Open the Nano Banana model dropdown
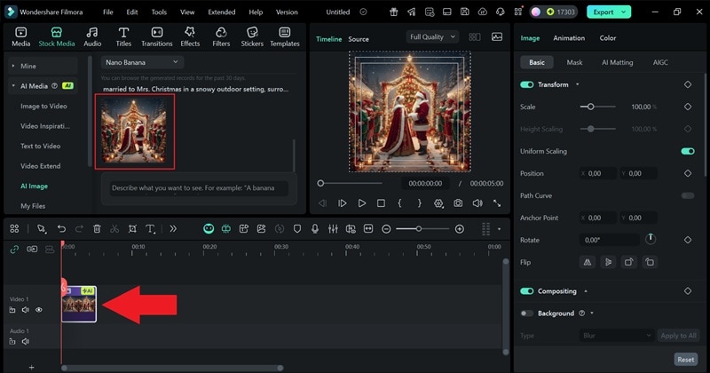The image size is (710, 373). click(x=142, y=62)
